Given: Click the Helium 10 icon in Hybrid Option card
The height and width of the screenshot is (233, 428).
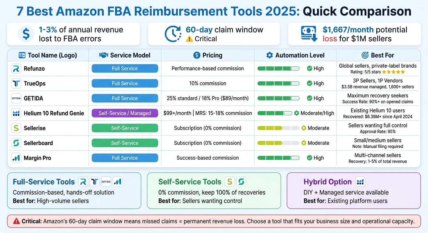Looking at the screenshot, I should 360,182.
